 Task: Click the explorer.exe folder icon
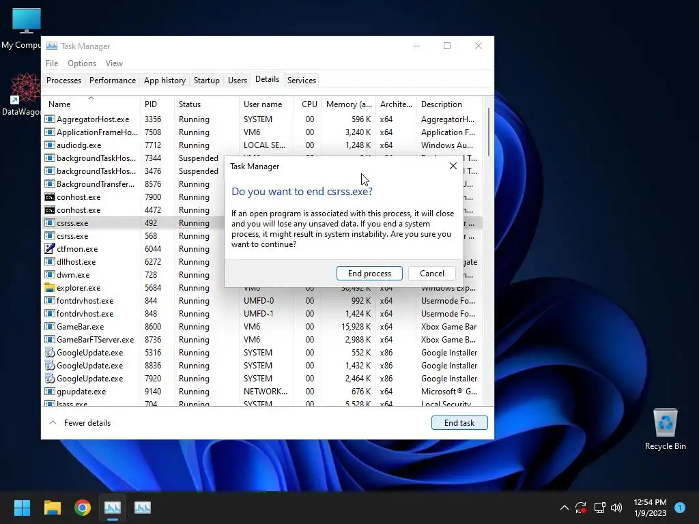pos(49,287)
